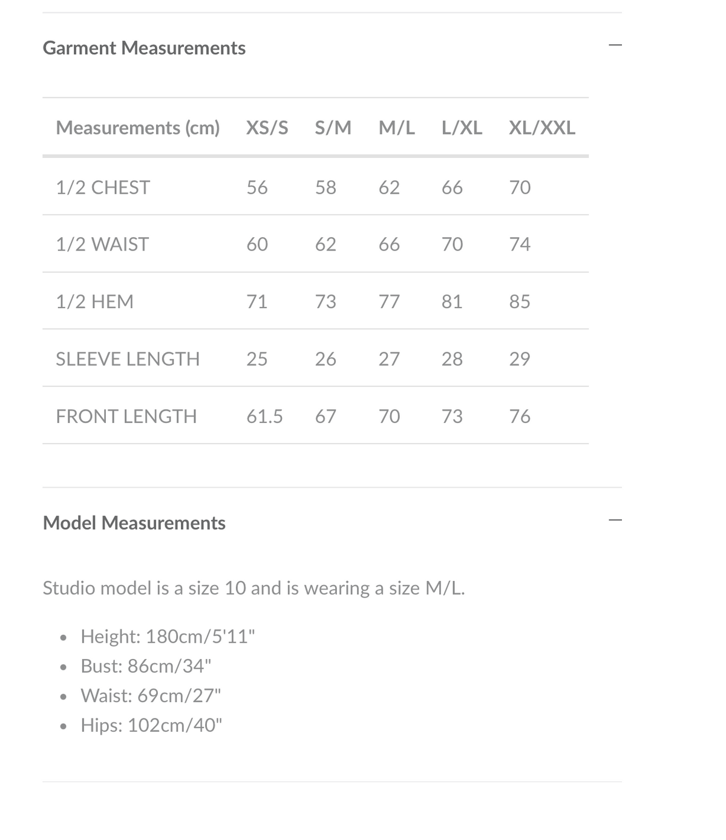The height and width of the screenshot is (840, 726).
Task: Select the S/M column header
Action: tap(333, 128)
